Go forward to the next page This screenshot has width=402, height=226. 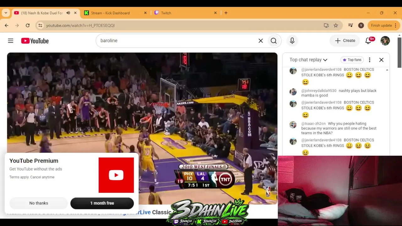[x=17, y=25]
